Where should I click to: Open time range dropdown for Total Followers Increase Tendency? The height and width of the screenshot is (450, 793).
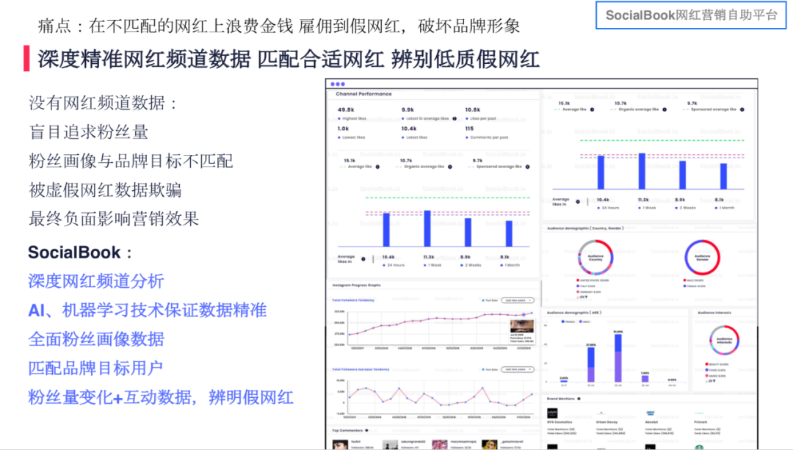point(518,369)
